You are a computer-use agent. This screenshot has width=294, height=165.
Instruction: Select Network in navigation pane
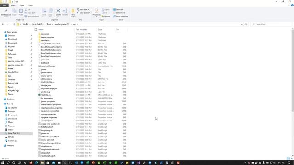click(10, 146)
